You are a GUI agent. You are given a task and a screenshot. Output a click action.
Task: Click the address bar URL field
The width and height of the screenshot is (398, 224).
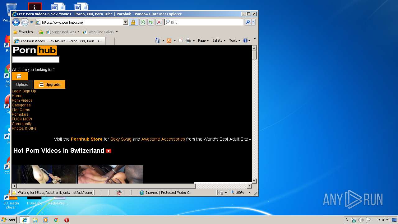click(x=82, y=22)
